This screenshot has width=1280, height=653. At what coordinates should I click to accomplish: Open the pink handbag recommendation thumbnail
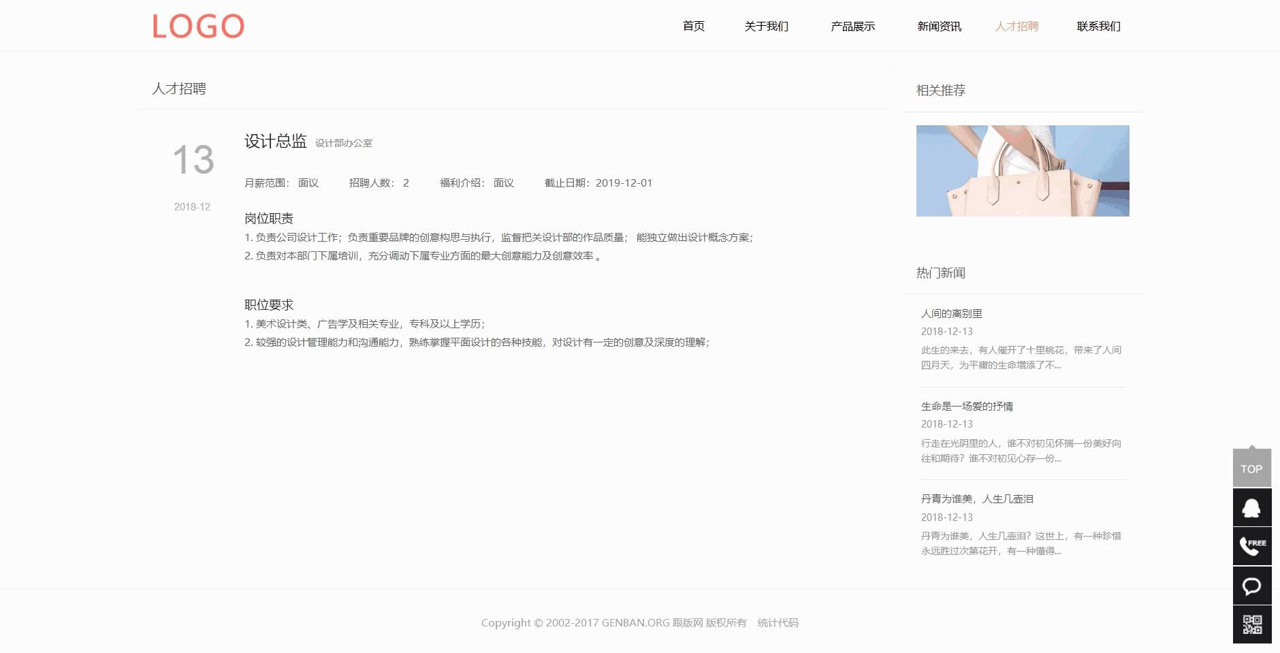pyautogui.click(x=1023, y=171)
